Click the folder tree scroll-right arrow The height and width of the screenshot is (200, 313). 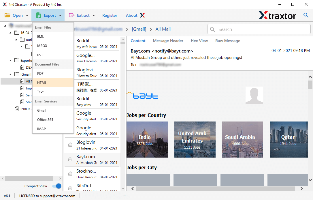pyautogui.click(x=60, y=178)
